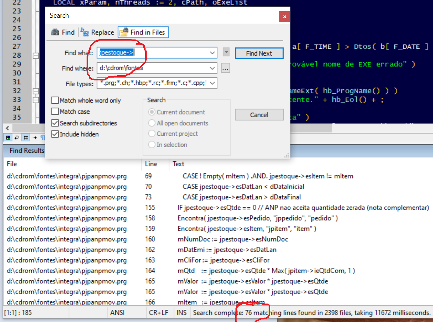
Task: Toggle word wrap arrow icon
Action: (17, 137)
